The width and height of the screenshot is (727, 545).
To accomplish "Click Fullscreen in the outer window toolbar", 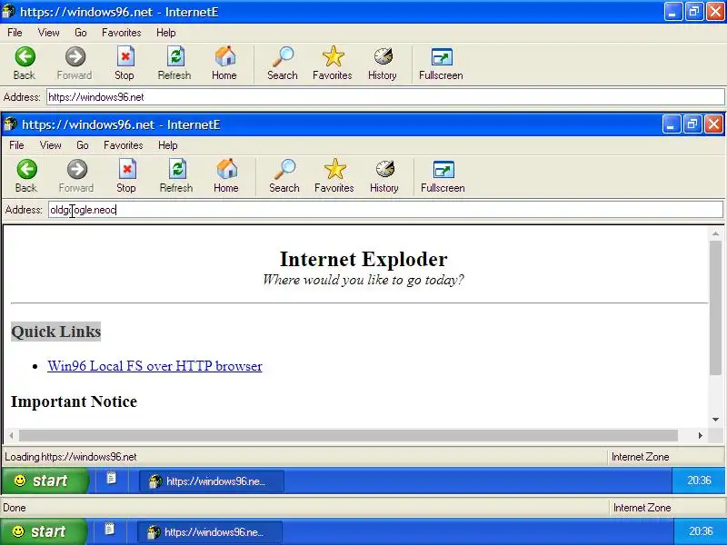I will (x=441, y=64).
